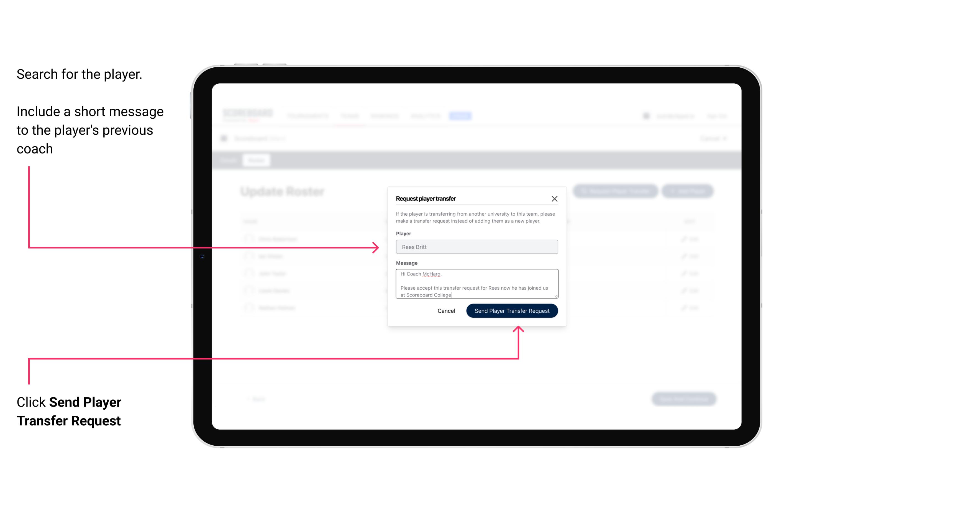Click the notification bell icon in header
This screenshot has height=513, width=953.
(646, 116)
